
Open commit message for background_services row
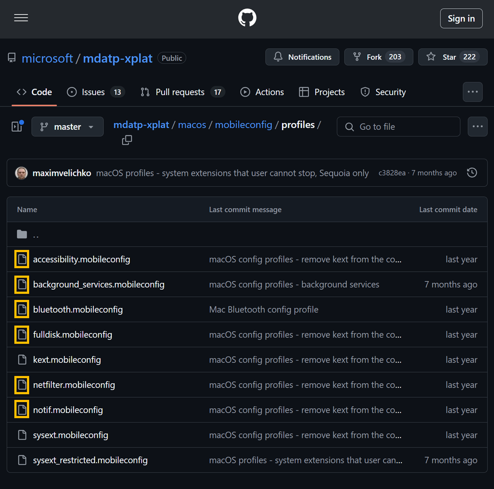coord(294,284)
